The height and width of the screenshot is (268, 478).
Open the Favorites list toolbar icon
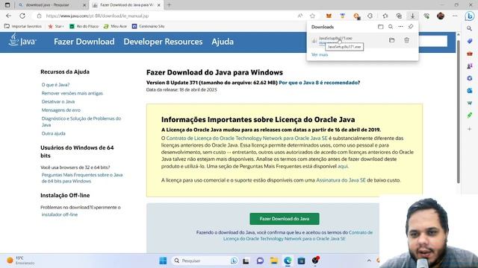(x=385, y=16)
